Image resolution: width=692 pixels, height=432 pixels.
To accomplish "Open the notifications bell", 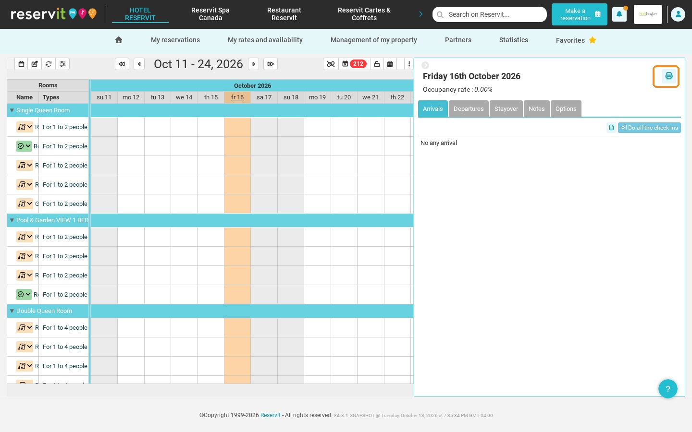I will pyautogui.click(x=619, y=14).
